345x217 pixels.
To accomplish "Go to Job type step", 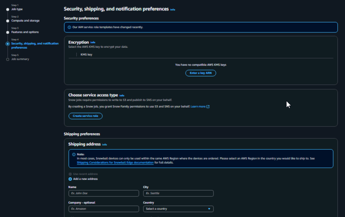I will tap(17, 9).
